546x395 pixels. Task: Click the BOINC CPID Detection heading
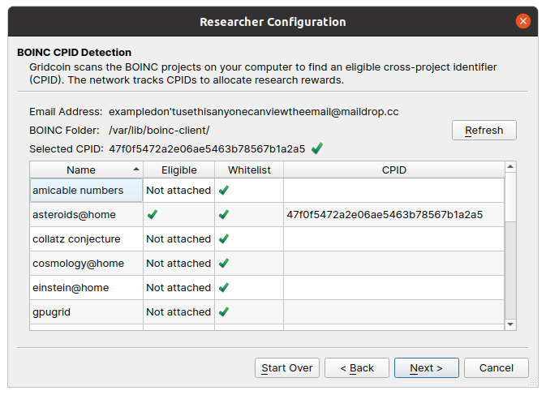point(74,52)
